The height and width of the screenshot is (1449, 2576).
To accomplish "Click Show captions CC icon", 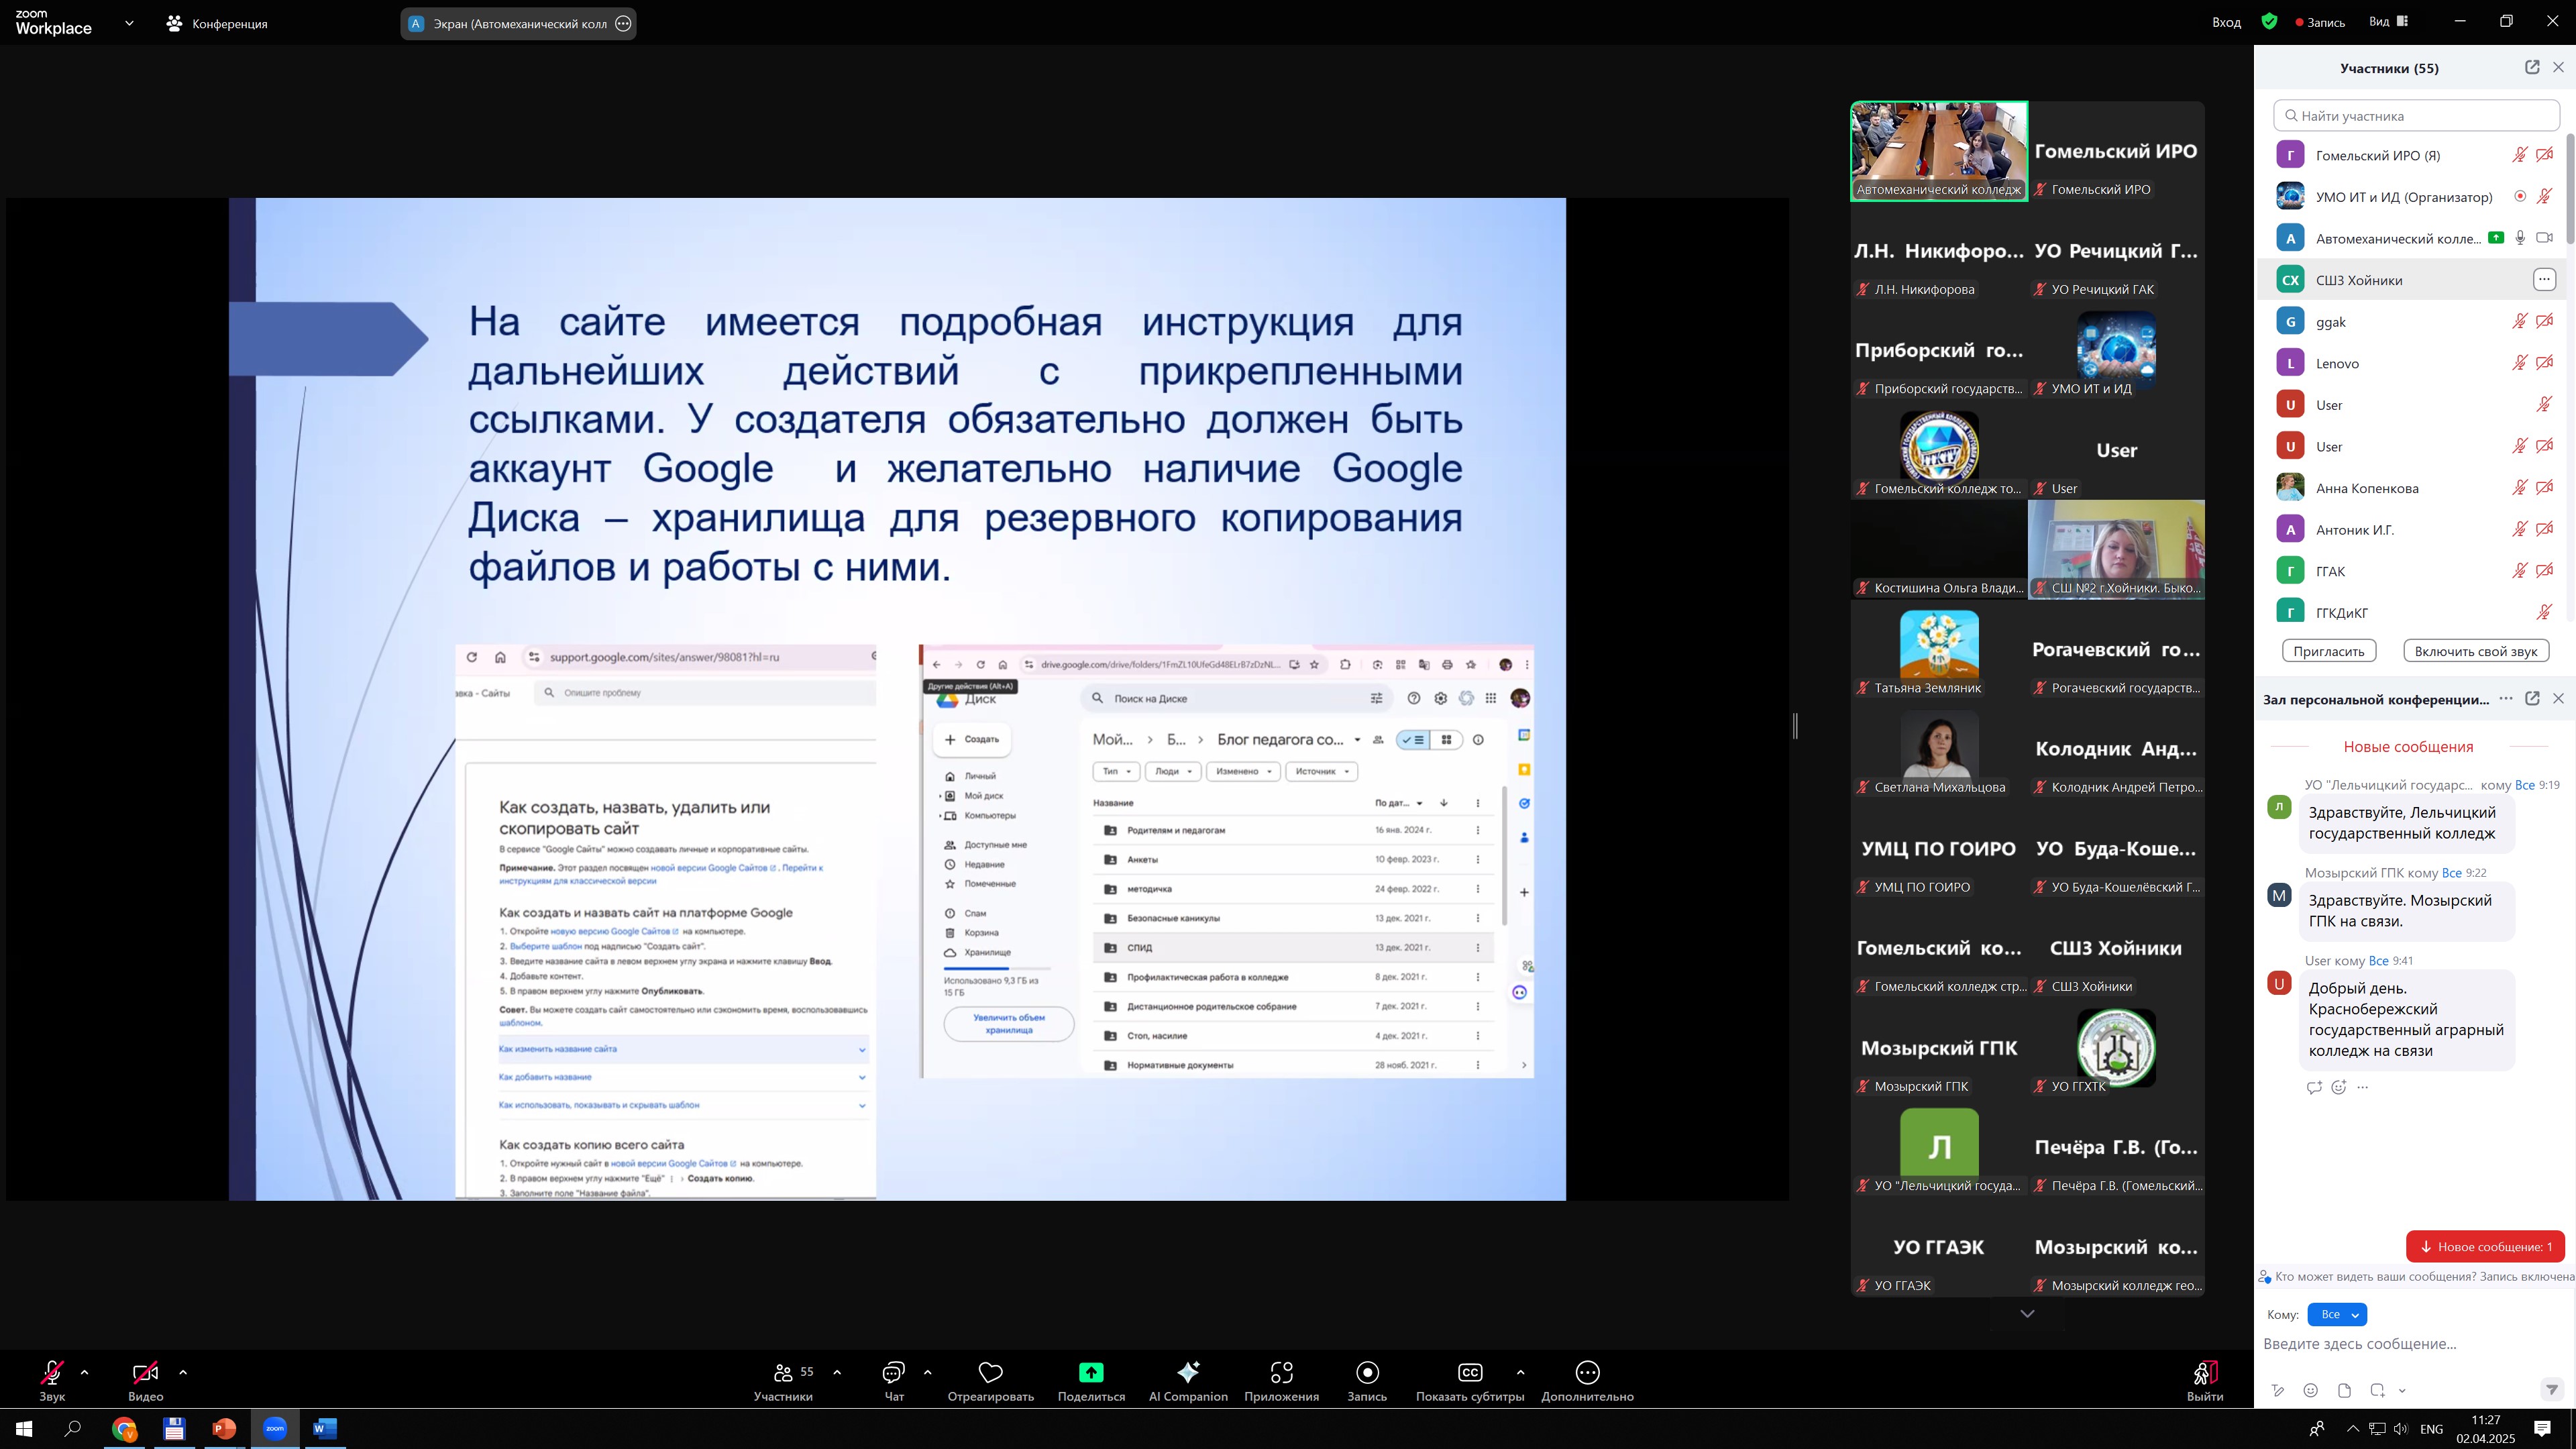I will 1469,1373.
